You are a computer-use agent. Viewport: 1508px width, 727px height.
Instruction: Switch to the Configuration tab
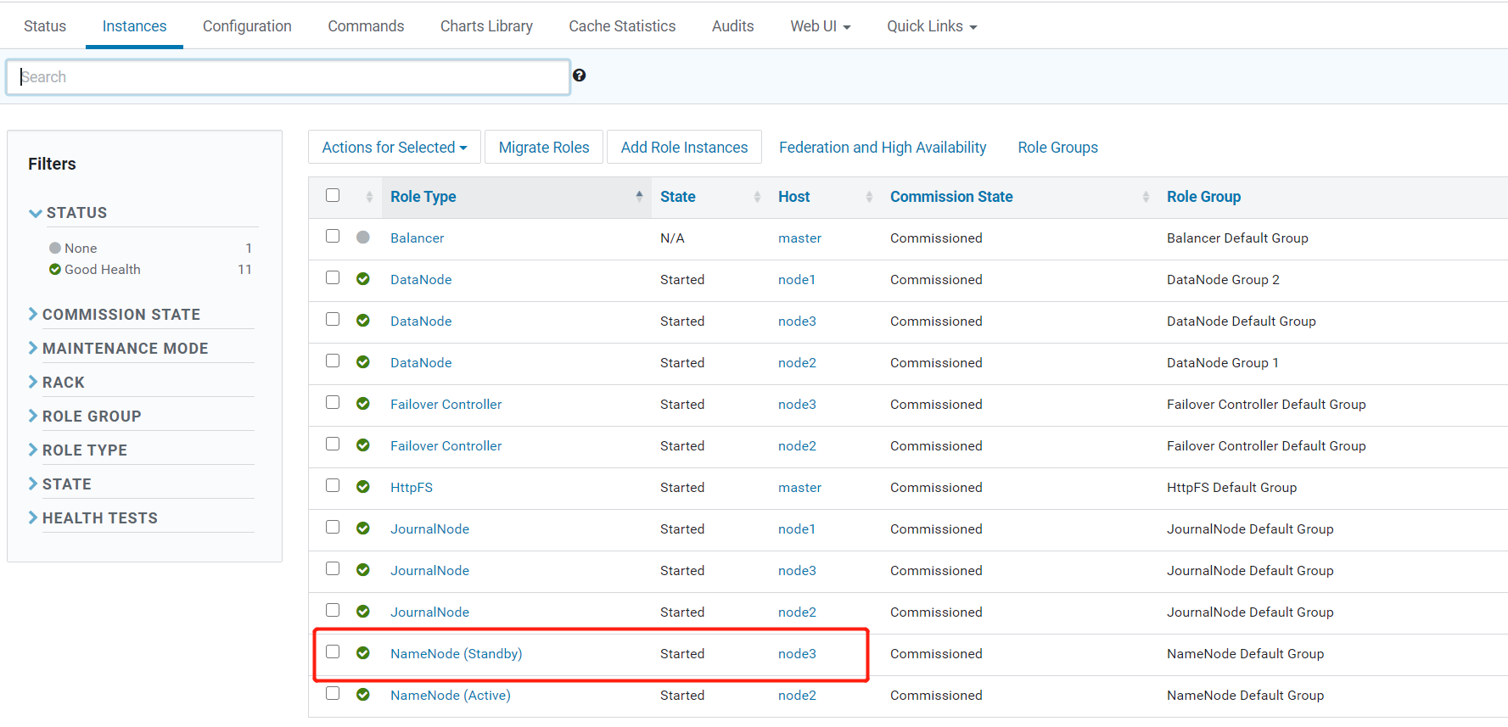pos(247,26)
